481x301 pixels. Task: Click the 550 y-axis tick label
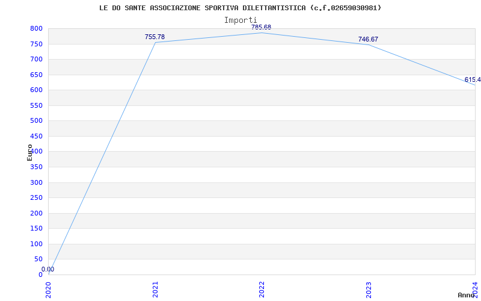(x=36, y=105)
